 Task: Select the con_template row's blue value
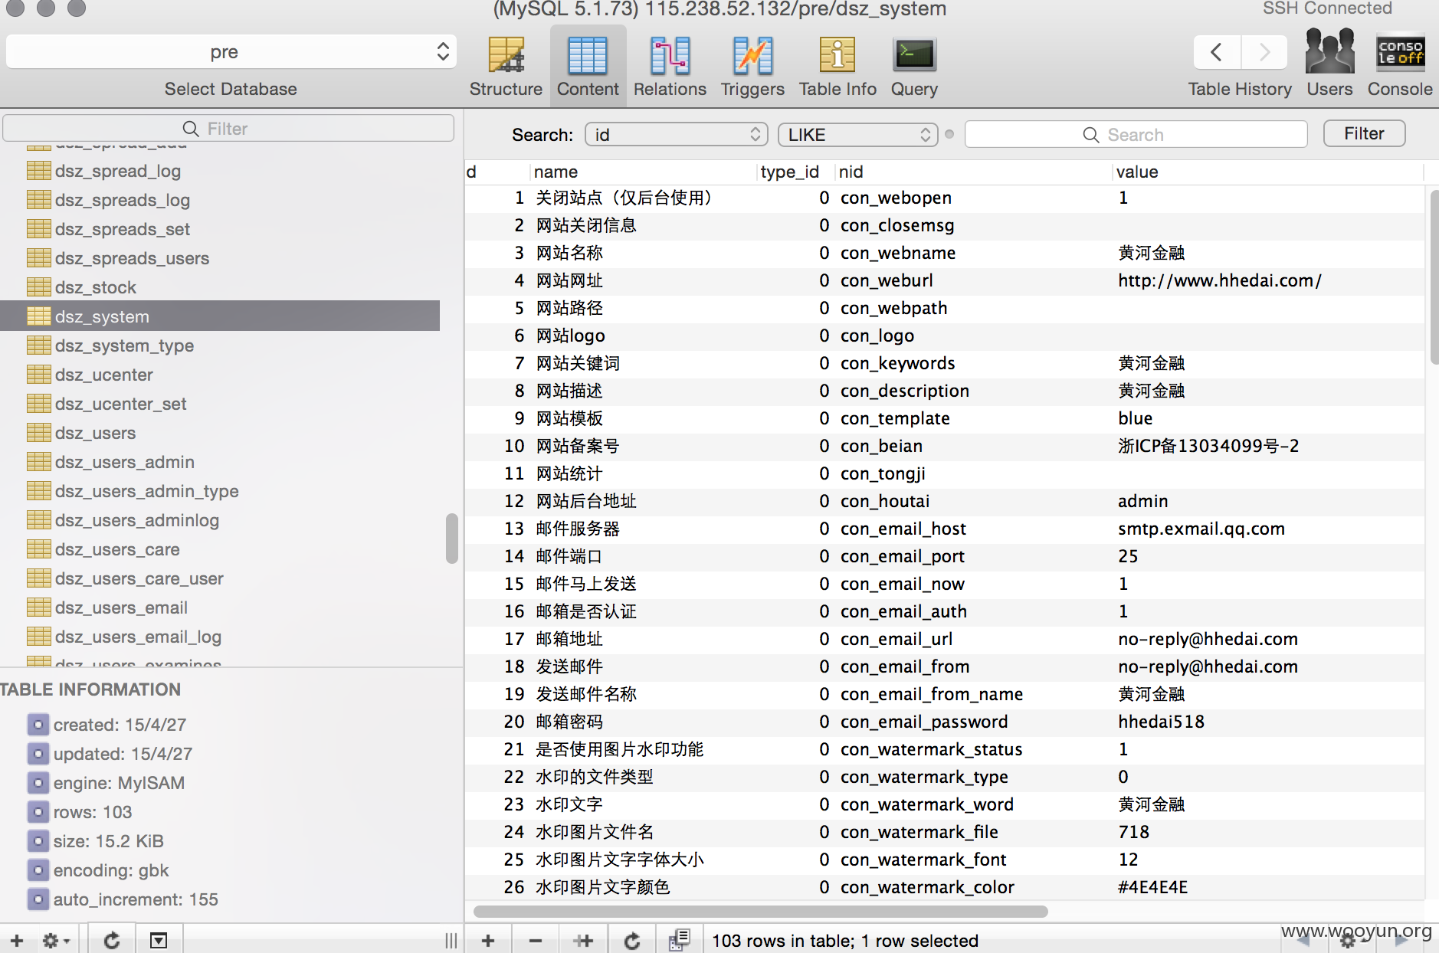1135,418
